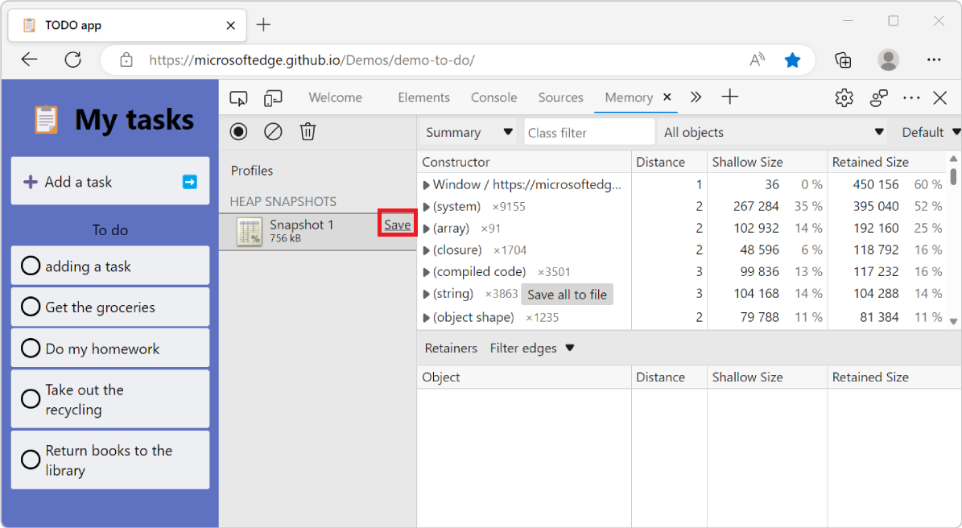Toggle device emulation mode
Screen dimensions: 962x528
tap(273, 97)
